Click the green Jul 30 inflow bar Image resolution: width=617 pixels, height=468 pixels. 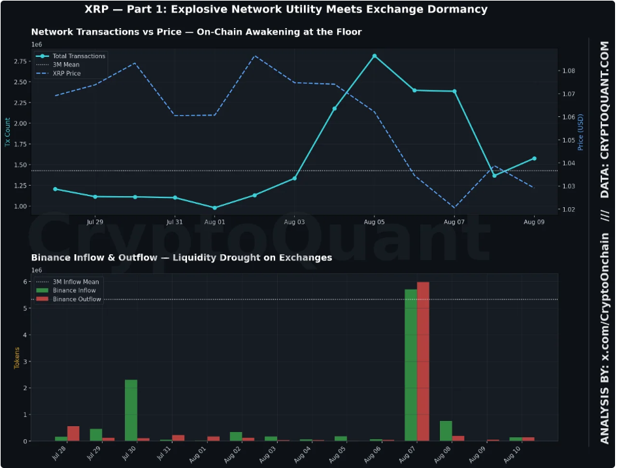pyautogui.click(x=131, y=410)
